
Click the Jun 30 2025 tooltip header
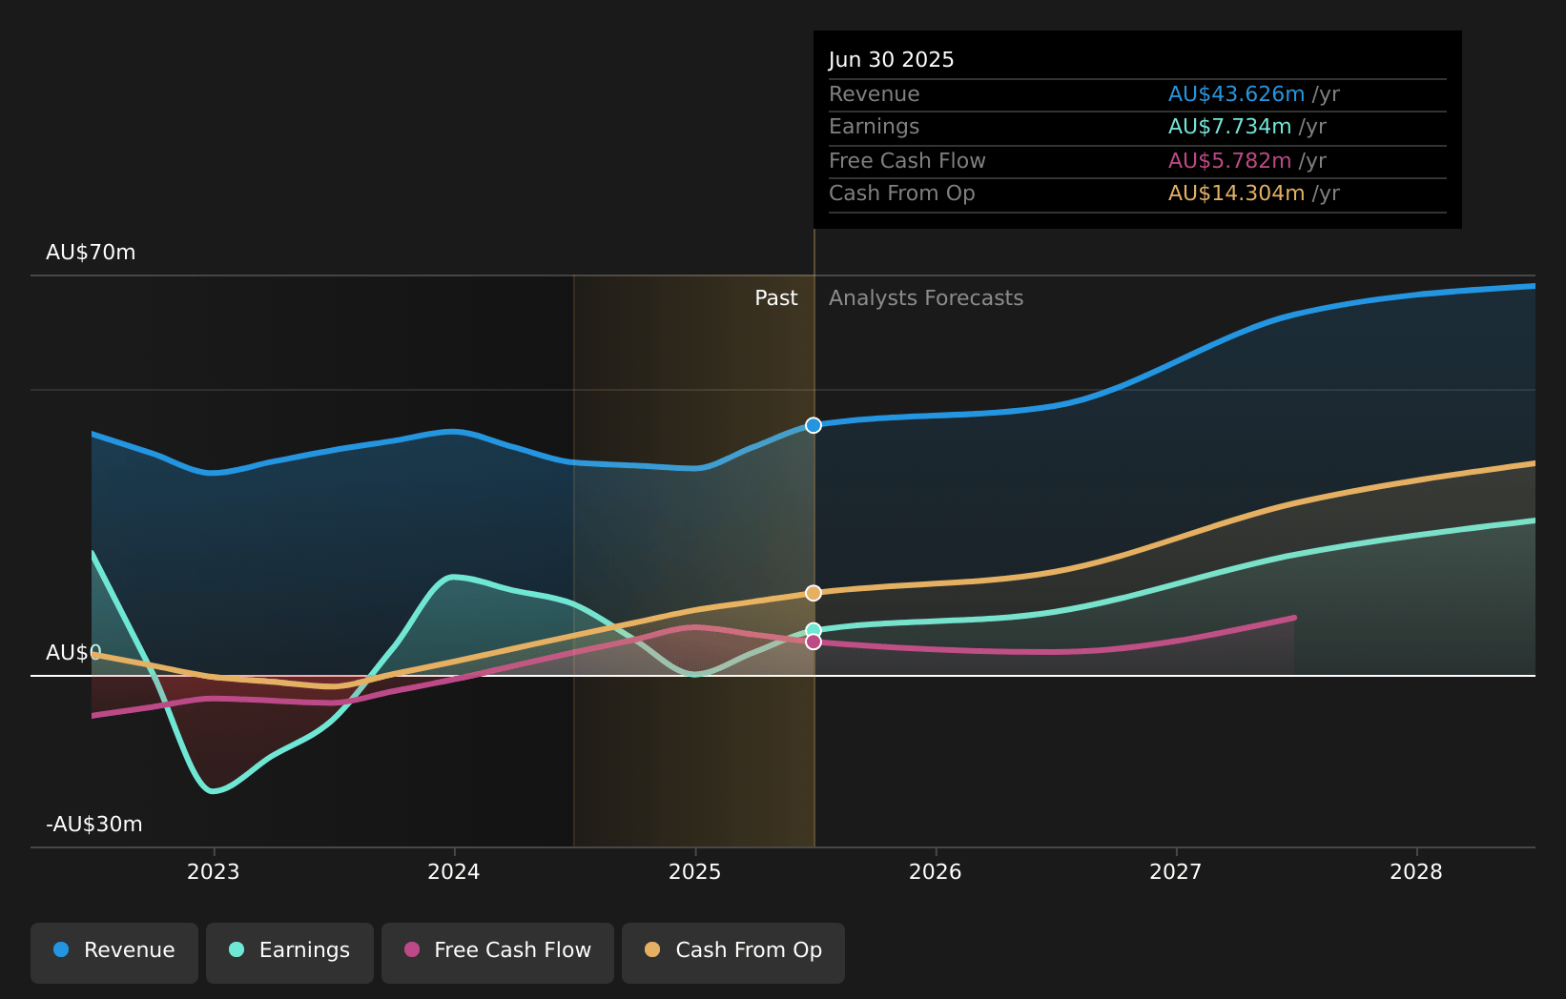coord(891,60)
